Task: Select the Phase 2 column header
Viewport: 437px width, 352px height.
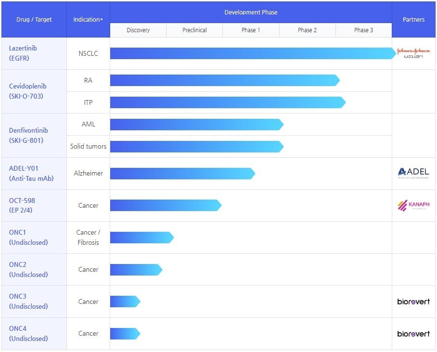Action: click(307, 30)
